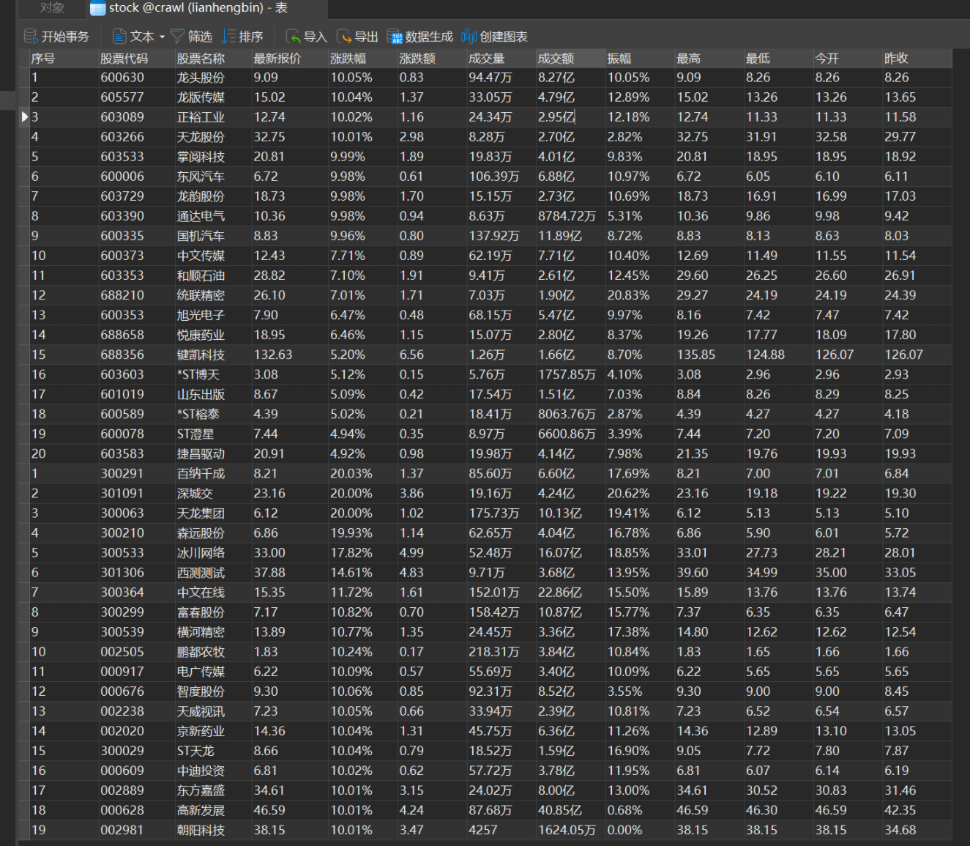The image size is (970, 846).
Task: Select the 掌阅科技 cell
Action: click(213, 156)
